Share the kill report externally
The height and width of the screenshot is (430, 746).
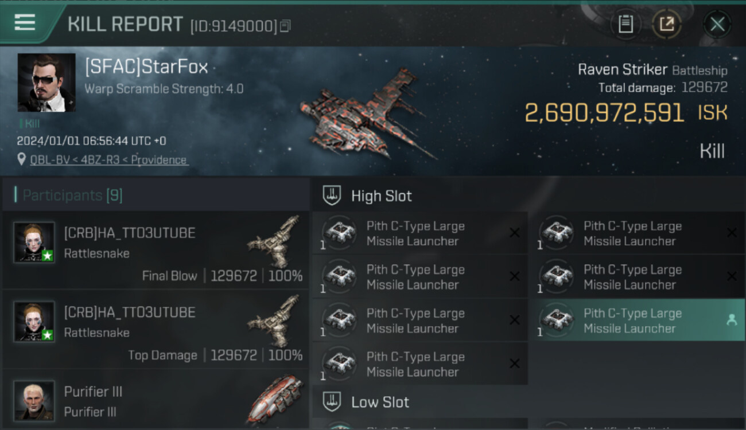coord(667,24)
